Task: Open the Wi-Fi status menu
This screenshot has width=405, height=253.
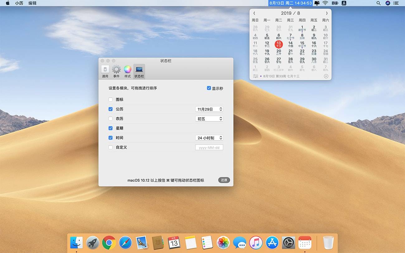Action: 325,3
